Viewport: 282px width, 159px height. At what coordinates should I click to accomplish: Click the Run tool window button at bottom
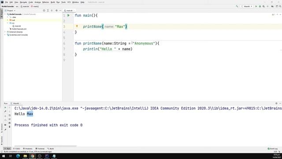tap(7, 148)
